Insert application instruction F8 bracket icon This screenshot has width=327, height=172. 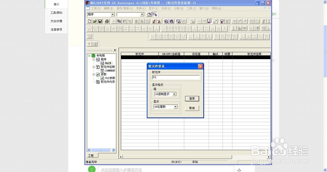click(183, 37)
